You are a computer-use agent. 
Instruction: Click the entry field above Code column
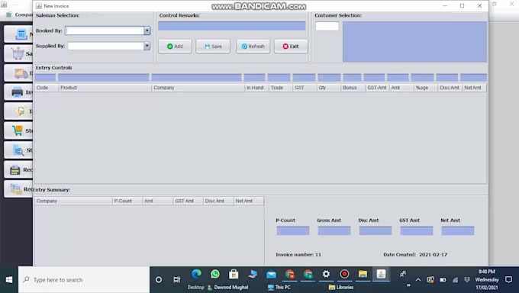[x=45, y=78]
